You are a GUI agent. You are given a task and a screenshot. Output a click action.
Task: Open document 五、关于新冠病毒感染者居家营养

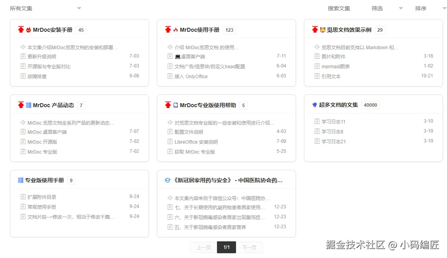coord(210,227)
